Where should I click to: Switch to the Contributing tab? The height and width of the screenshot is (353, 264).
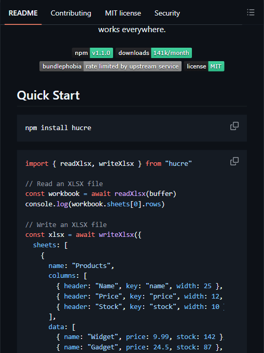coord(71,13)
